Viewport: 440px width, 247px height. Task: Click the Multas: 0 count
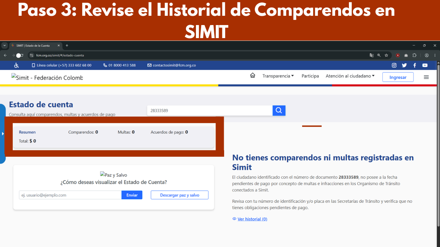pos(126,132)
